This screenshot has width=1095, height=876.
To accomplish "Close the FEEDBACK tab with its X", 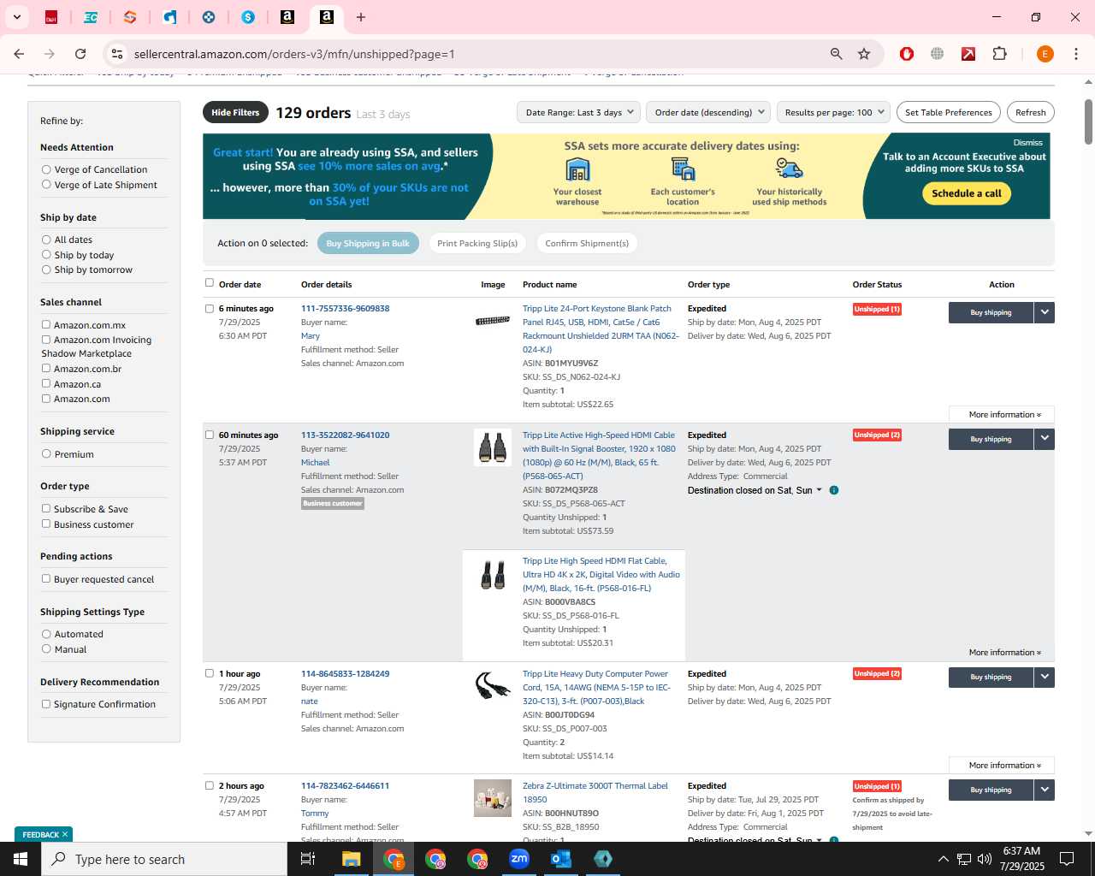I will pos(64,834).
